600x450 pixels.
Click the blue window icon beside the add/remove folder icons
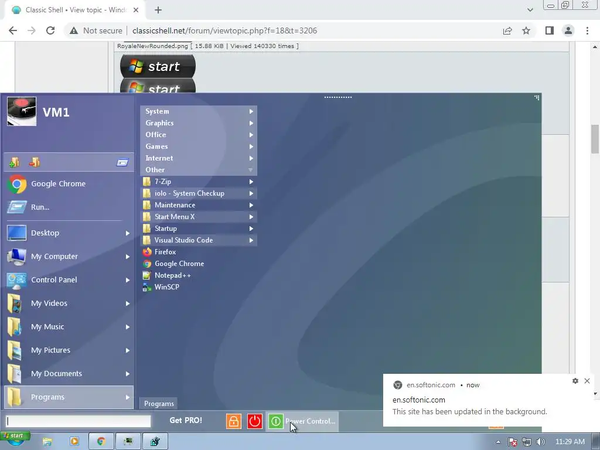[122, 163]
